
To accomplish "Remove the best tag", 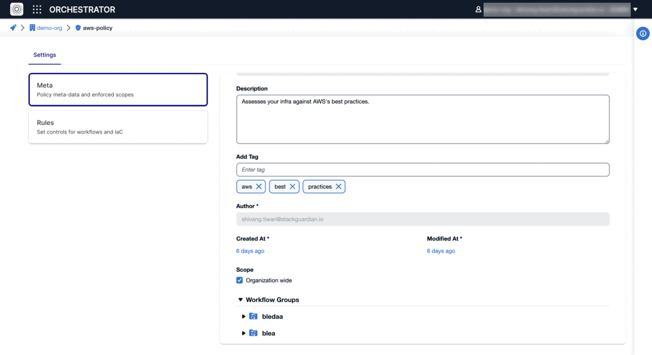I will pyautogui.click(x=292, y=186).
